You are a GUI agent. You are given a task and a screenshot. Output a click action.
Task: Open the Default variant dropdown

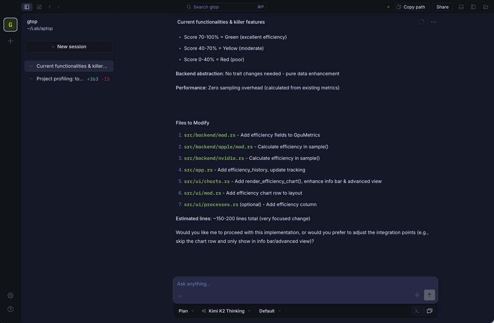pyautogui.click(x=270, y=311)
